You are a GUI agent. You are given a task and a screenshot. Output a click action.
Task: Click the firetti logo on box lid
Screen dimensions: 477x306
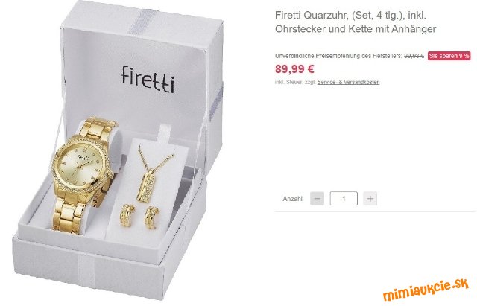tap(148, 79)
